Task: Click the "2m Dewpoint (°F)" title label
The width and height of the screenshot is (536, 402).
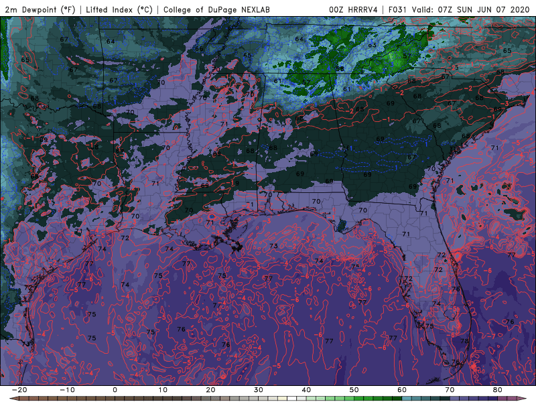Action: click(40, 9)
